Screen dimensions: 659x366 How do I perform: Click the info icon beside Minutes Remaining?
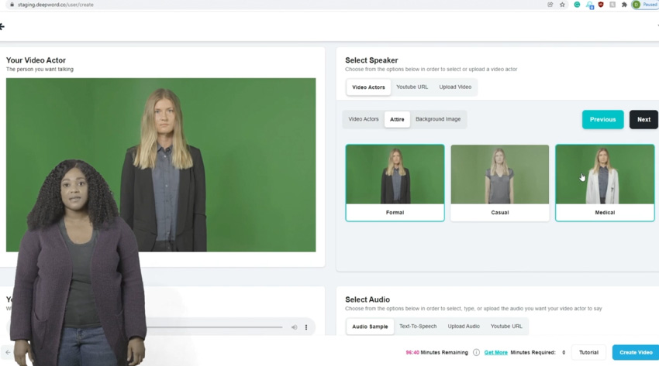point(476,352)
